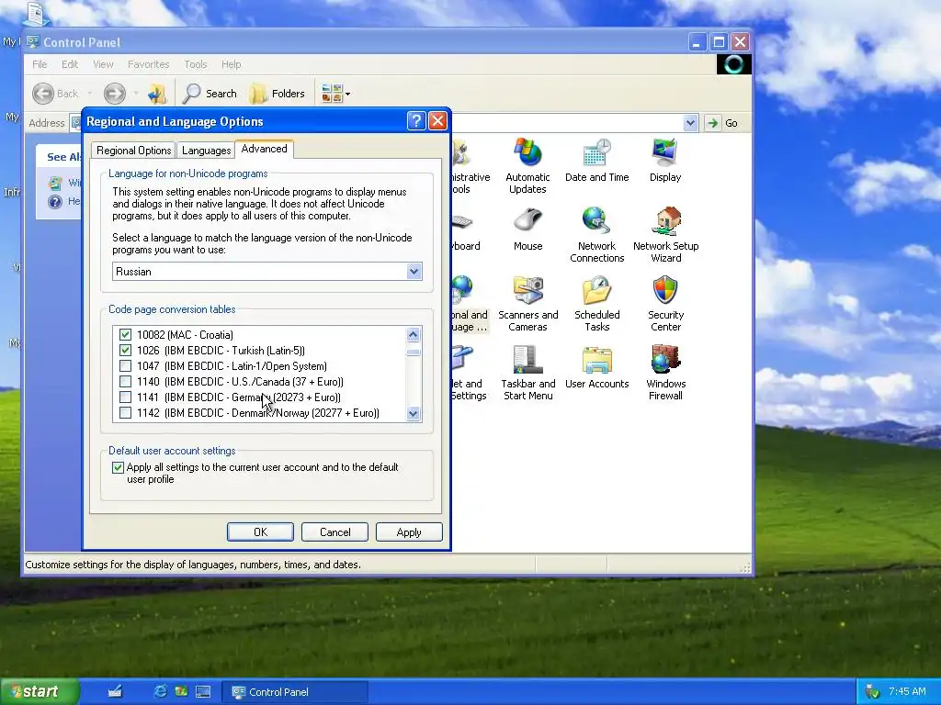Click the system tray clock
Viewport: 941px width, 705px height.
[907, 691]
